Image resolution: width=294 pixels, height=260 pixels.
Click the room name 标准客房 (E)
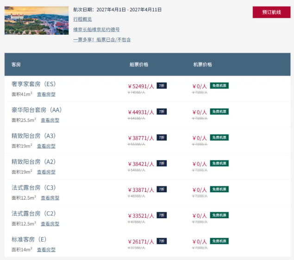click(x=29, y=239)
